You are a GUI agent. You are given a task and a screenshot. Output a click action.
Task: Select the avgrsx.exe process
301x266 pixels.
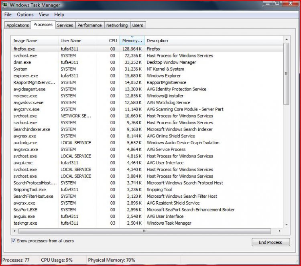[147, 203]
